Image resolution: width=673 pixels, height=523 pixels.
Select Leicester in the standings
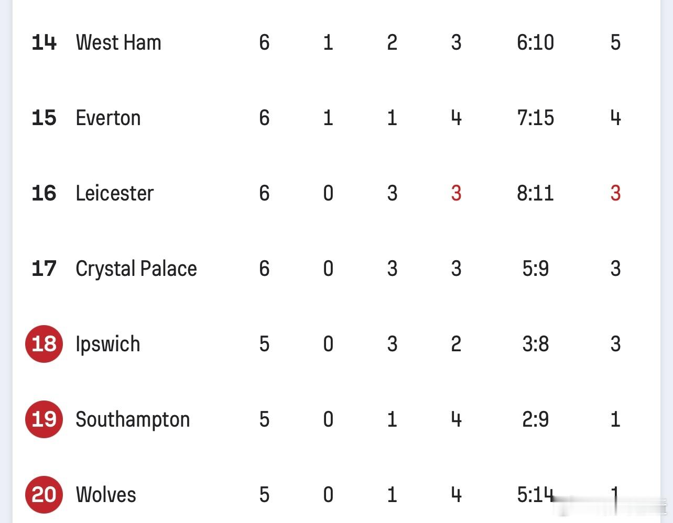click(114, 193)
